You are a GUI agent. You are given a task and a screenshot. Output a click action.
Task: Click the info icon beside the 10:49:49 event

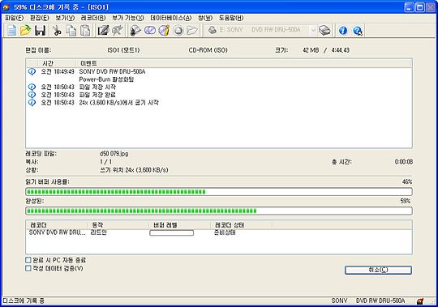click(x=32, y=71)
